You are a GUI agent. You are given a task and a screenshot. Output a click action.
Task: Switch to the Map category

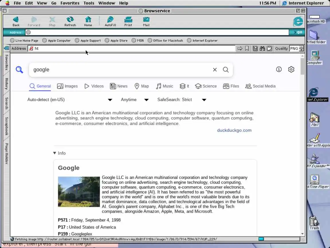click(142, 86)
